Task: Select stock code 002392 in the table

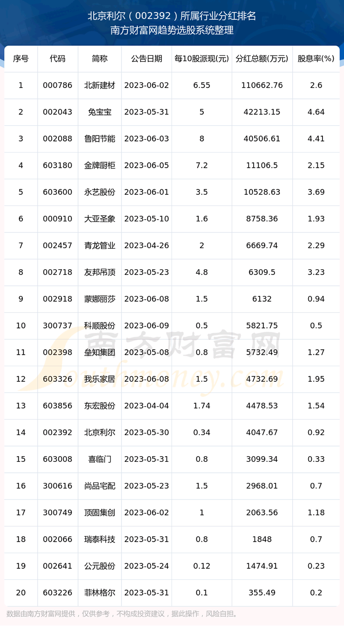Action: pos(57,432)
